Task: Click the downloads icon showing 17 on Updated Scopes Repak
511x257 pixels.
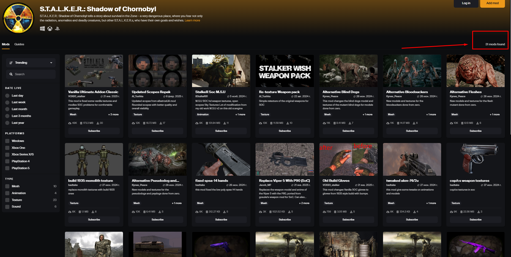Action: [x=161, y=123]
